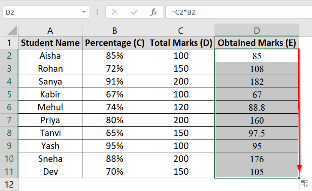This screenshot has height=191, width=312.
Task: Click the formula bar containing =C2*B2
Action: pos(239,12)
